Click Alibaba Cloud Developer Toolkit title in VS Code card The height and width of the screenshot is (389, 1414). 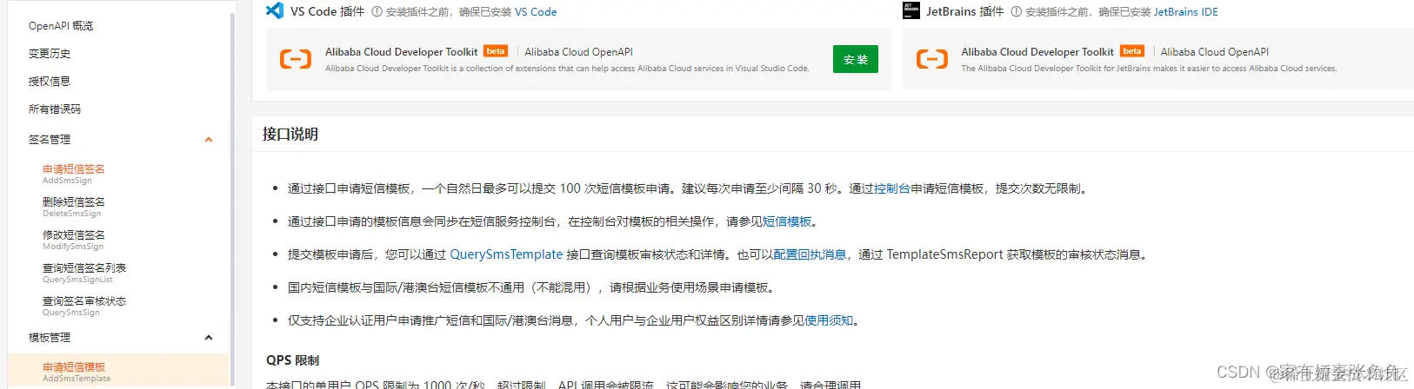pos(402,52)
